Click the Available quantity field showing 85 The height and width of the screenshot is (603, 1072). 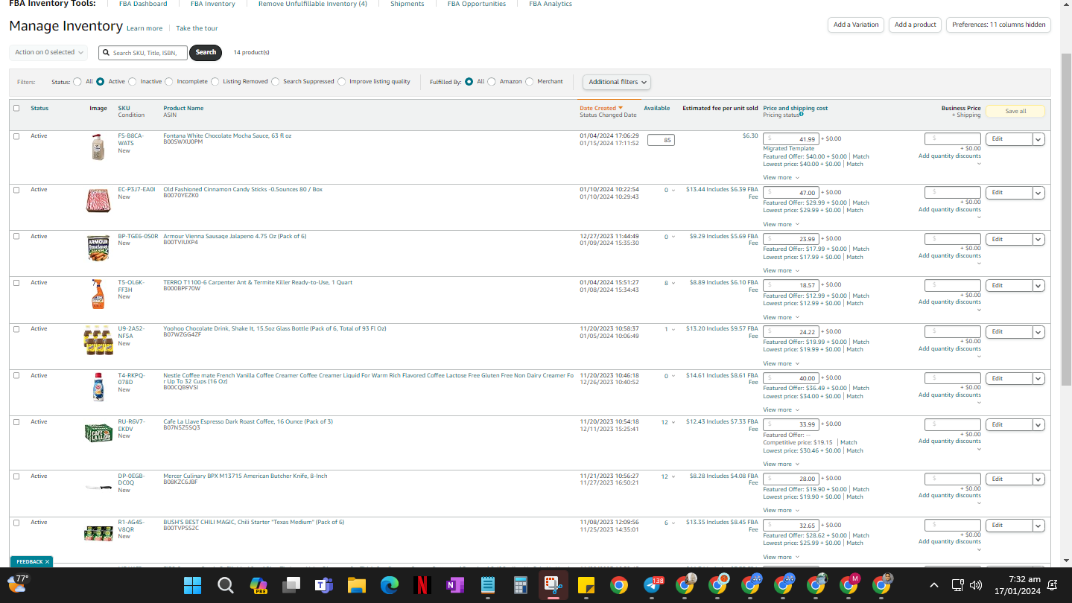(x=661, y=140)
